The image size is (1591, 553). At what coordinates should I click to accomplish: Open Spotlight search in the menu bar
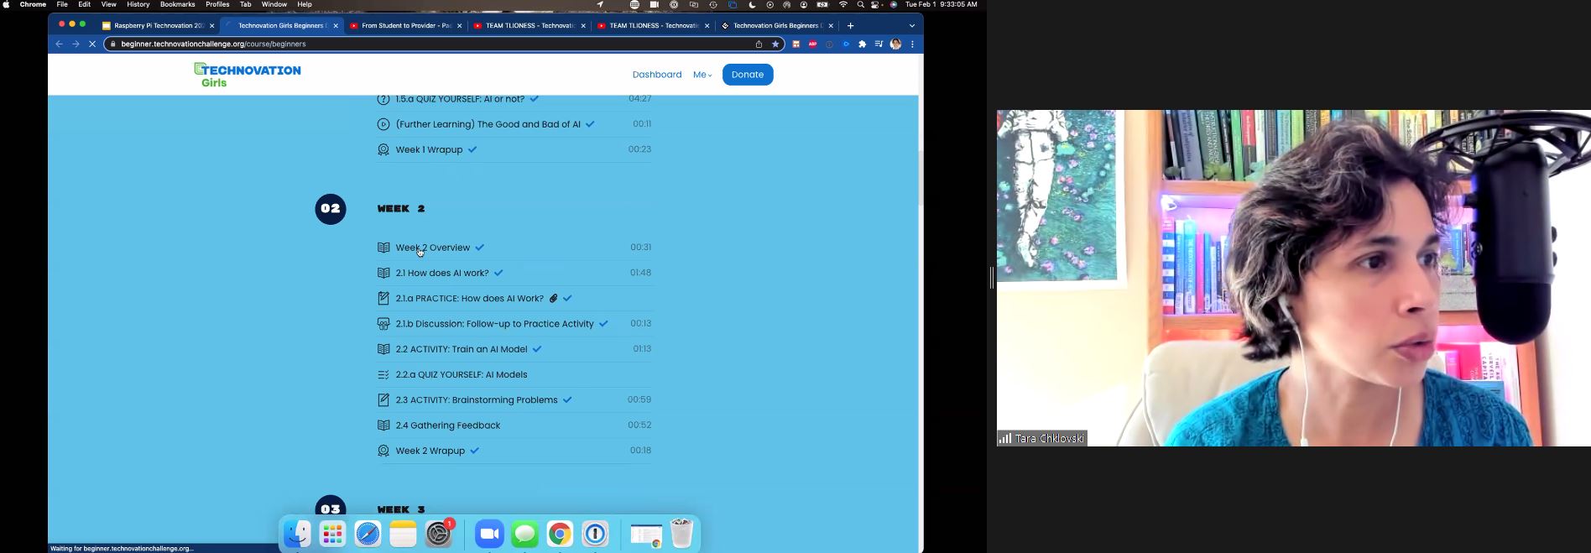tap(860, 5)
